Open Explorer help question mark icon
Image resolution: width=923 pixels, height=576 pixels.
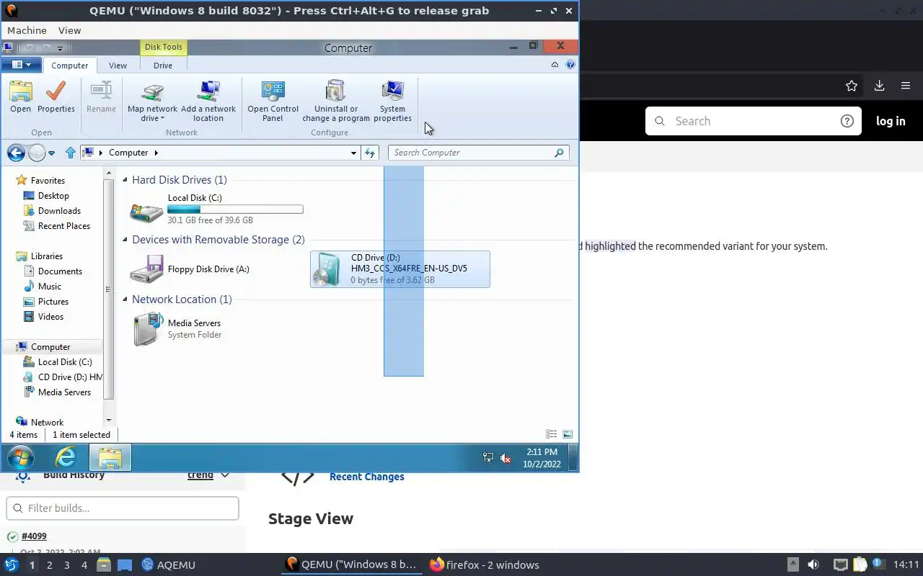coord(570,64)
